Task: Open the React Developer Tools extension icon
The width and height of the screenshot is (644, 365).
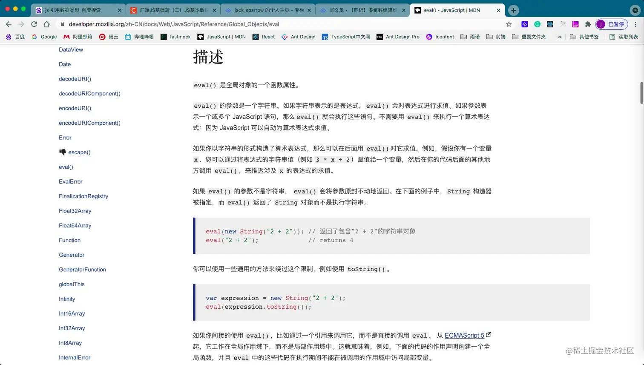Action: 550,24
